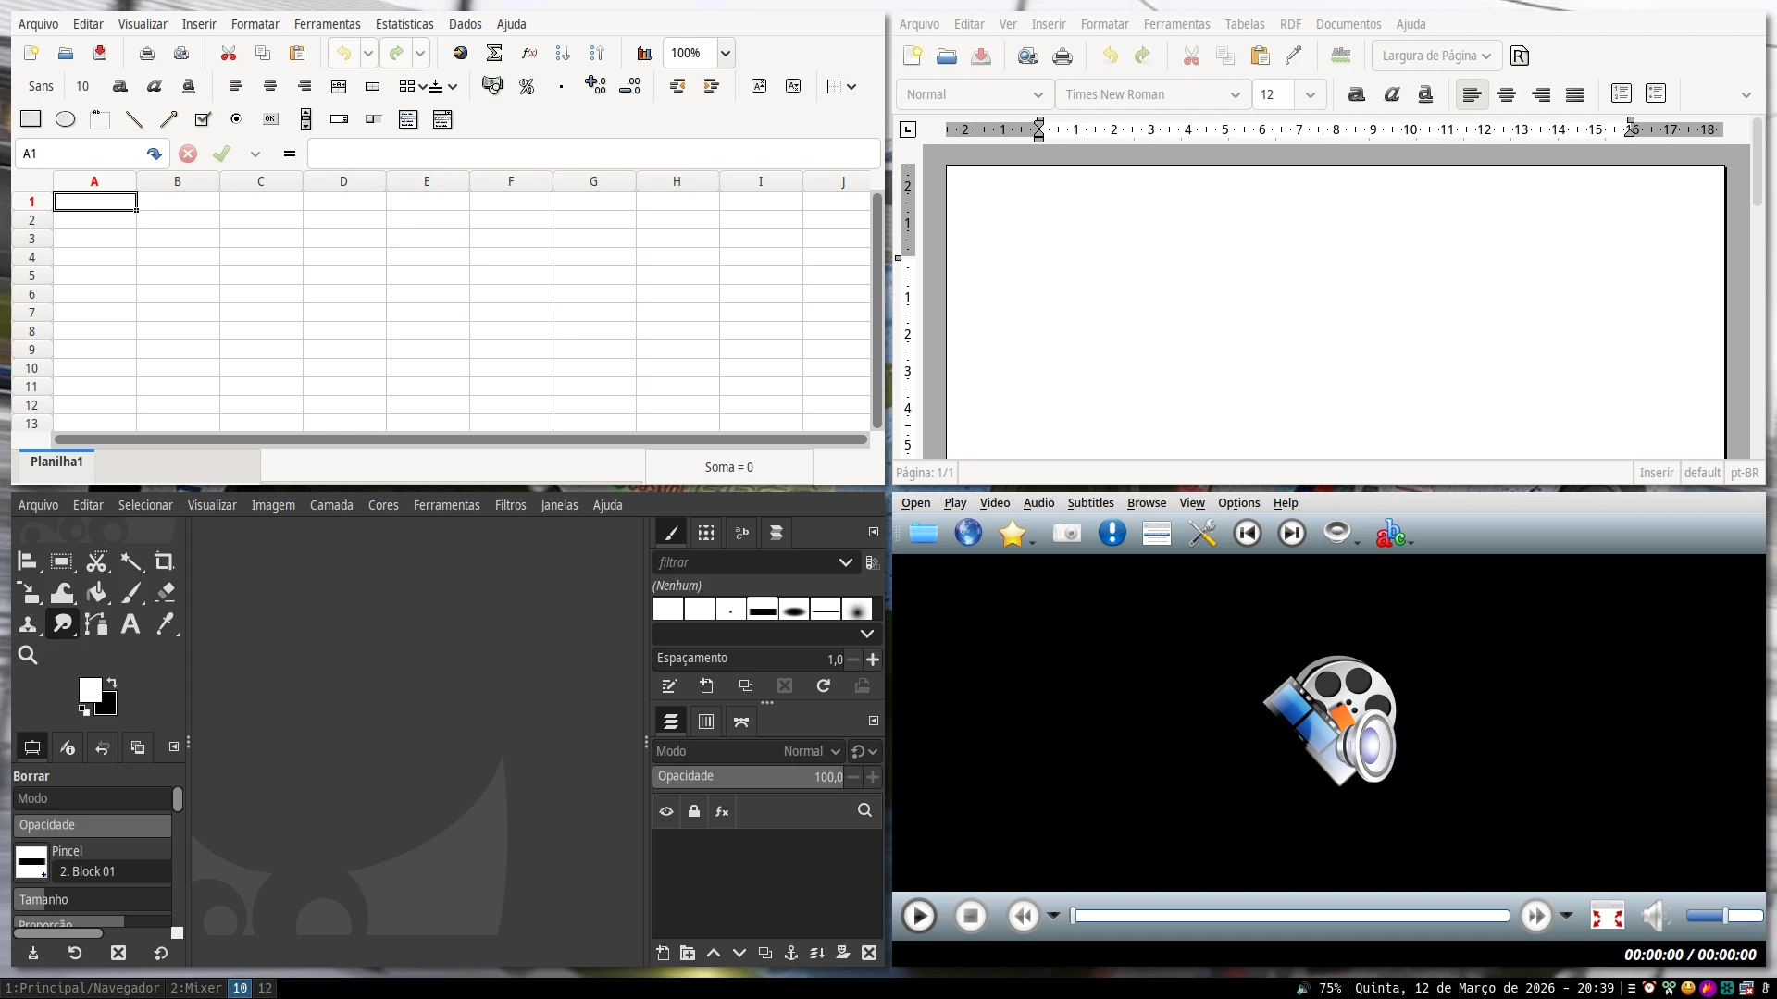The width and height of the screenshot is (1777, 999).
Task: Toggle the layer lock icon
Action: 694,811
